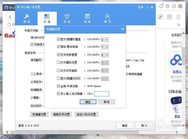The height and width of the screenshot is (139, 188).
Task: Open the 词库 tab
Action: (87, 18)
